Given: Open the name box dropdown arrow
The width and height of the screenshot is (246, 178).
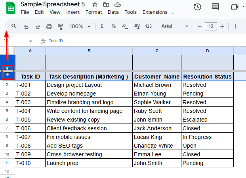Looking at the screenshot, I should pos(31,41).
